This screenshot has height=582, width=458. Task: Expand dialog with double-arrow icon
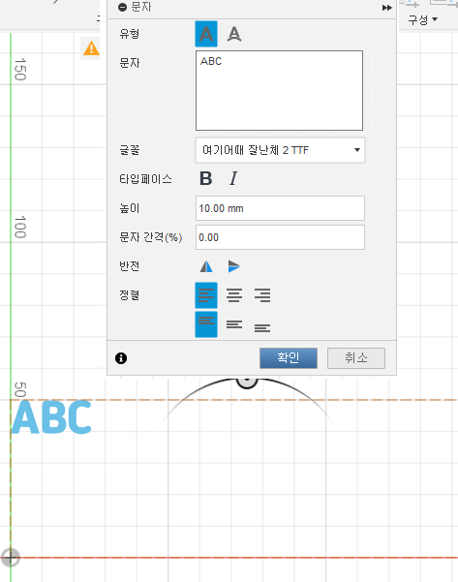pos(386,8)
